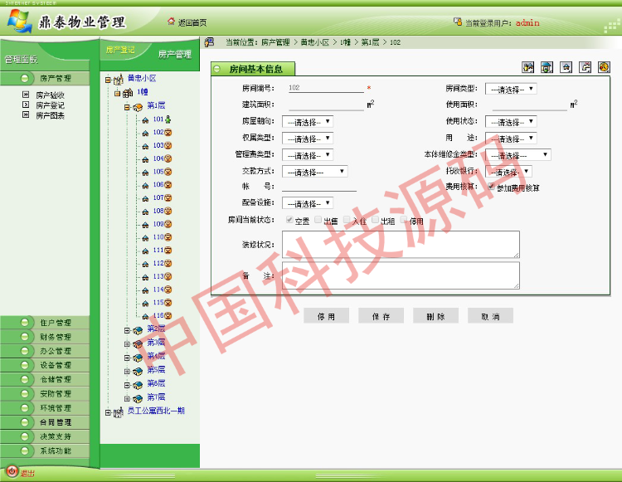
Task: Switch to the 房产登记 tab
Action: (x=120, y=50)
